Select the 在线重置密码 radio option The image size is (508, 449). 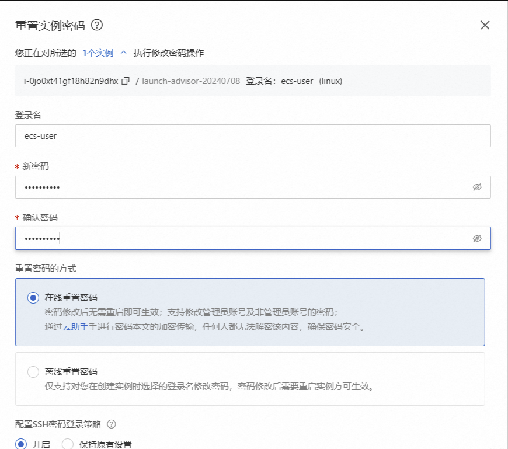click(x=33, y=298)
